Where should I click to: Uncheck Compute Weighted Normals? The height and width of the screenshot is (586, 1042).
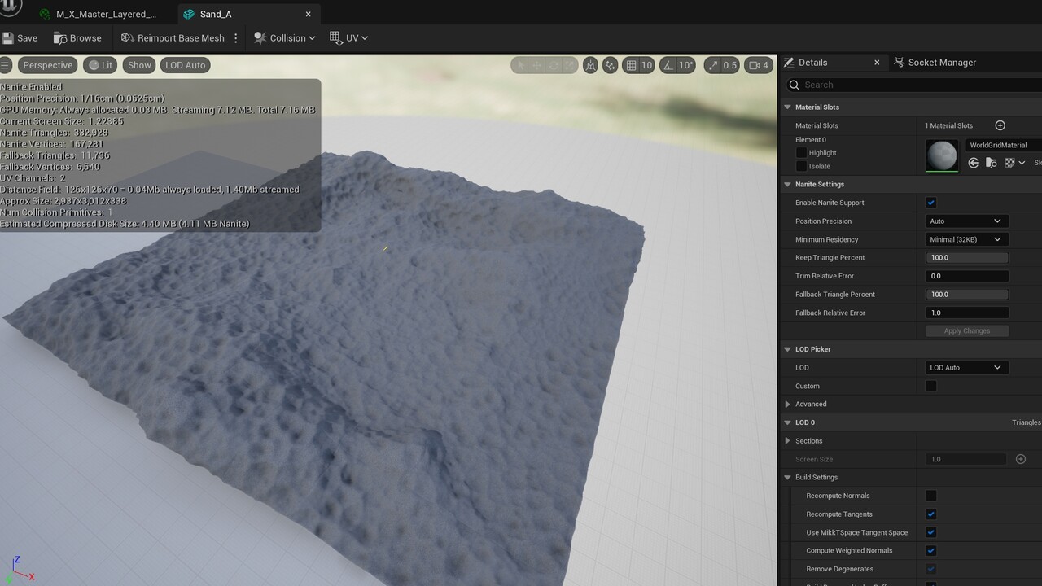click(x=931, y=551)
